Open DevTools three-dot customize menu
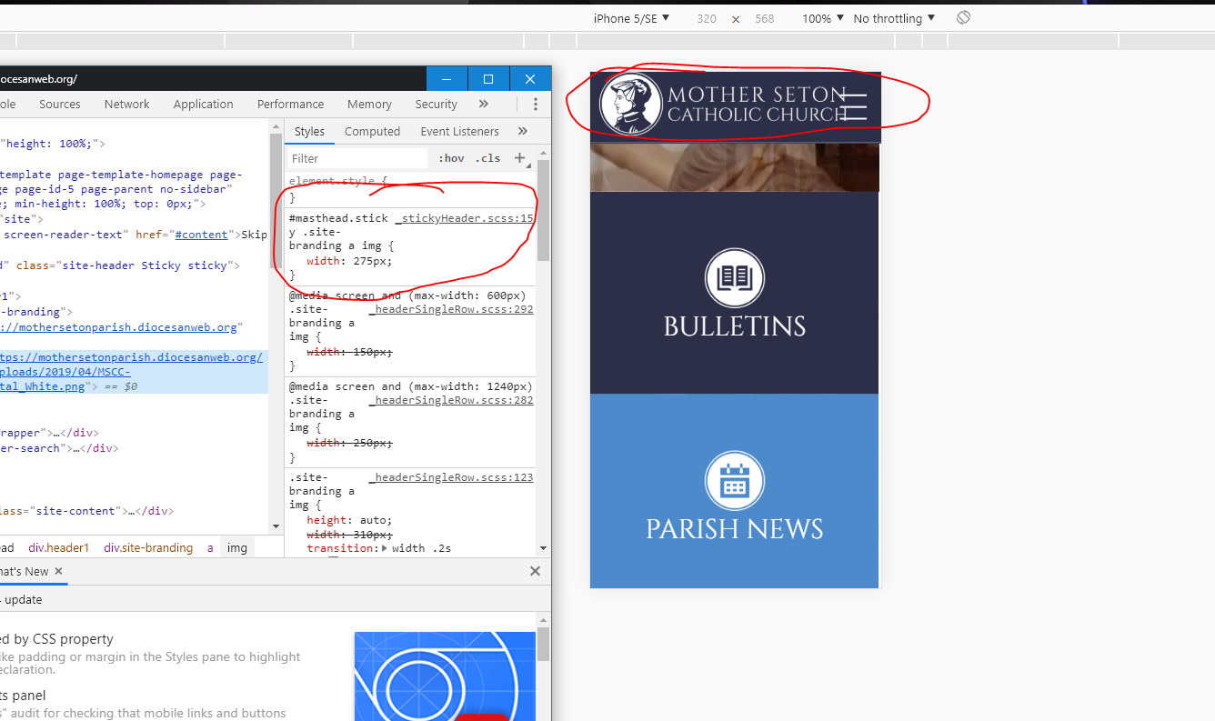 tap(536, 105)
